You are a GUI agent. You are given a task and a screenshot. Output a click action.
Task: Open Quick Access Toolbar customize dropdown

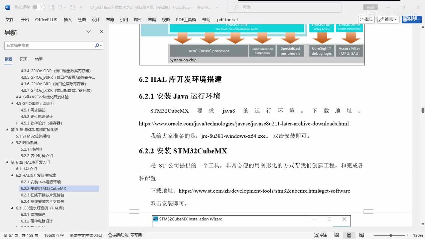(x=81, y=7)
